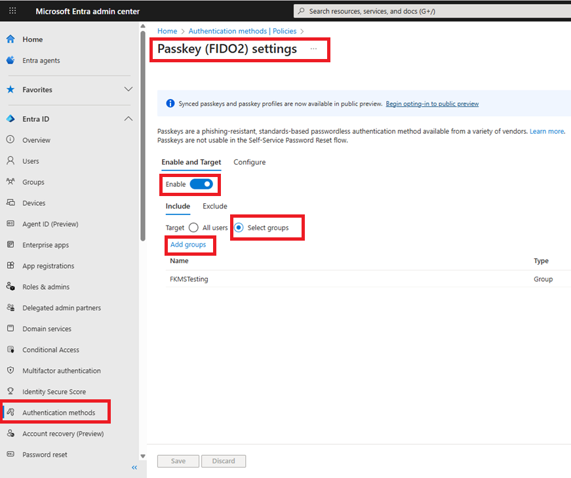Open Enterprise apps in sidebar
The image size is (571, 478).
[45, 245]
